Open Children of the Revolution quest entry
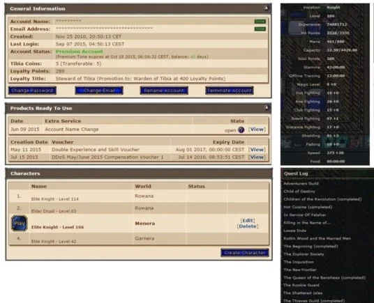Screen dimensions: 374x303 [x=322, y=199]
